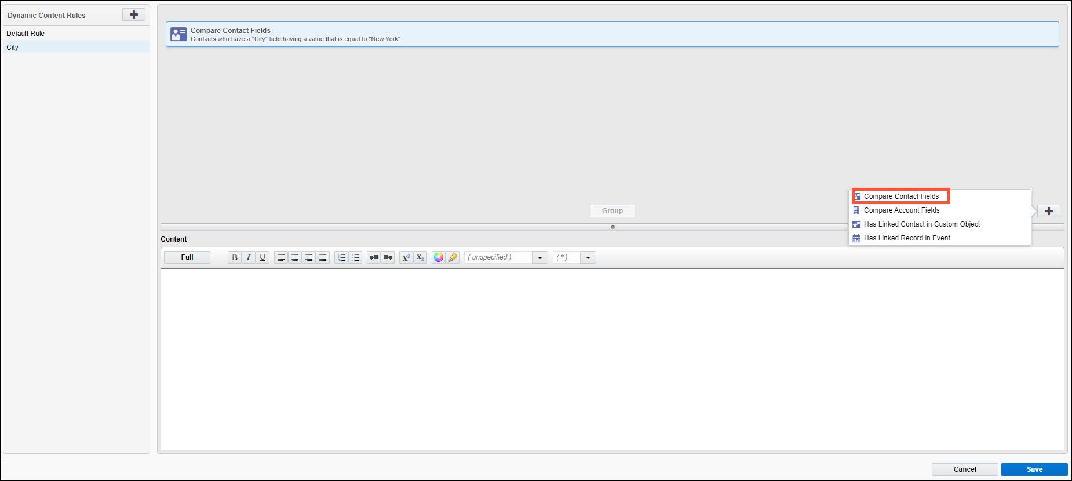This screenshot has width=1072, height=481.
Task: Insert a numbered list
Action: [341, 257]
